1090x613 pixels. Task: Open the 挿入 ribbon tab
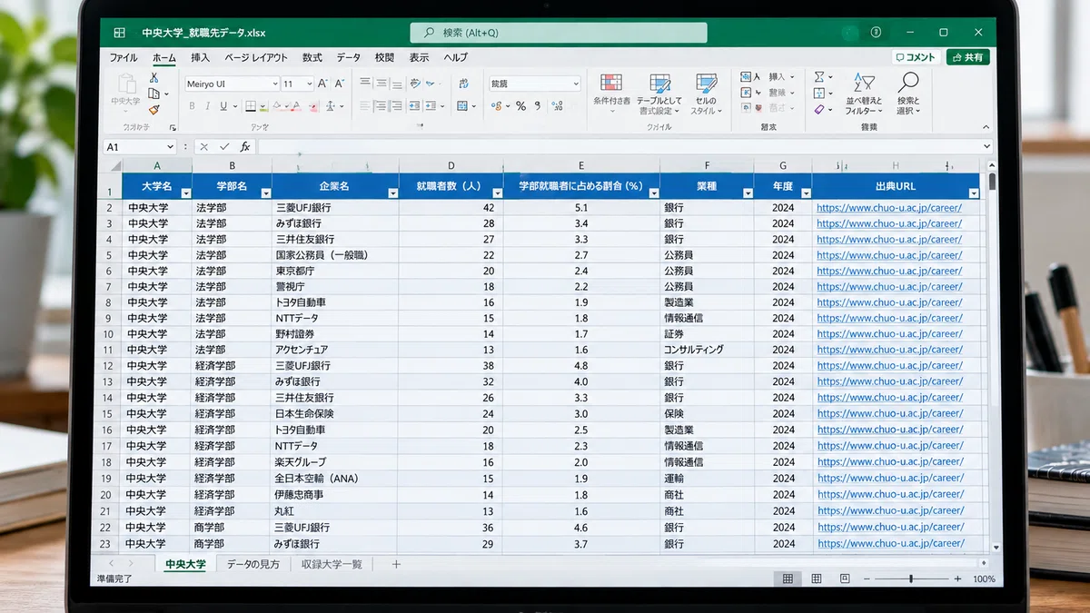pos(200,57)
